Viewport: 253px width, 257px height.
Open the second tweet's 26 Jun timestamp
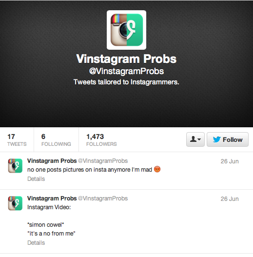pyautogui.click(x=230, y=199)
